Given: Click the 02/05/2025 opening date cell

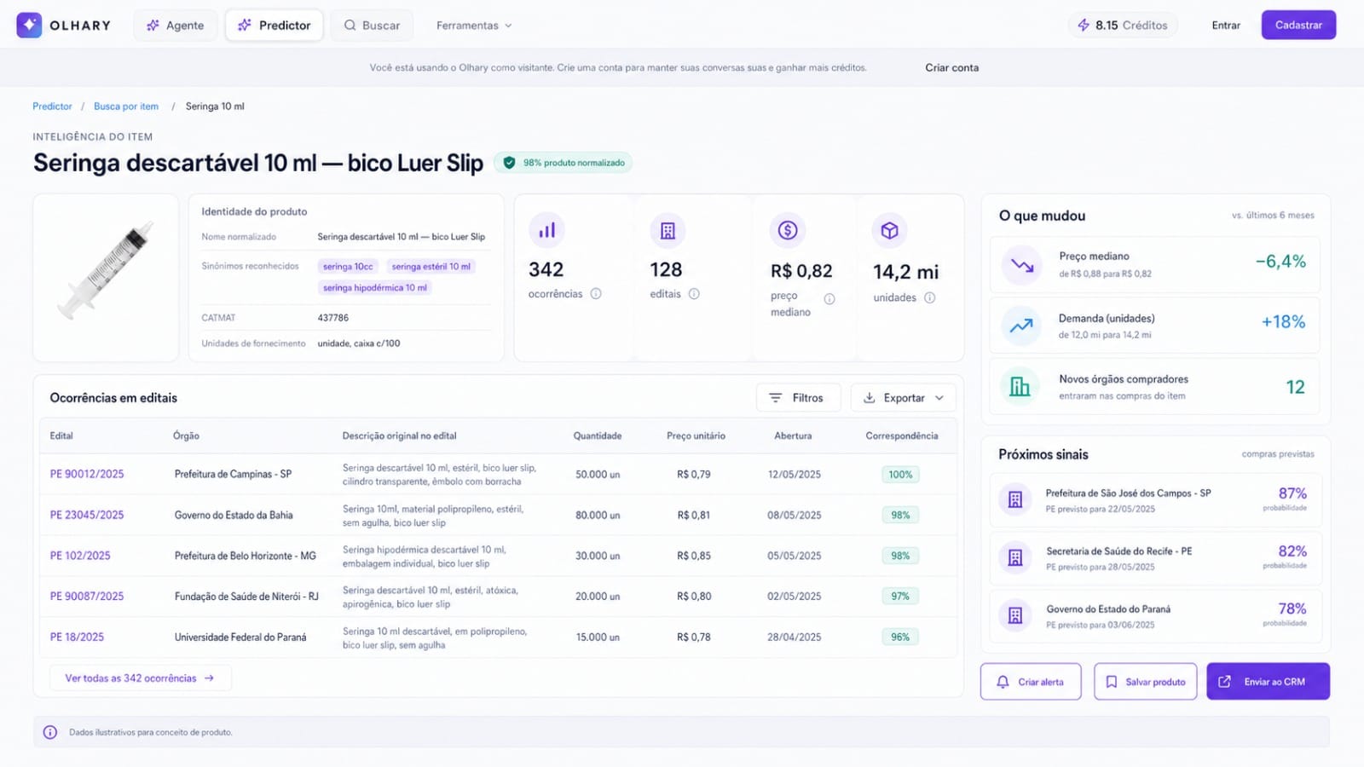Looking at the screenshot, I should (x=795, y=597).
